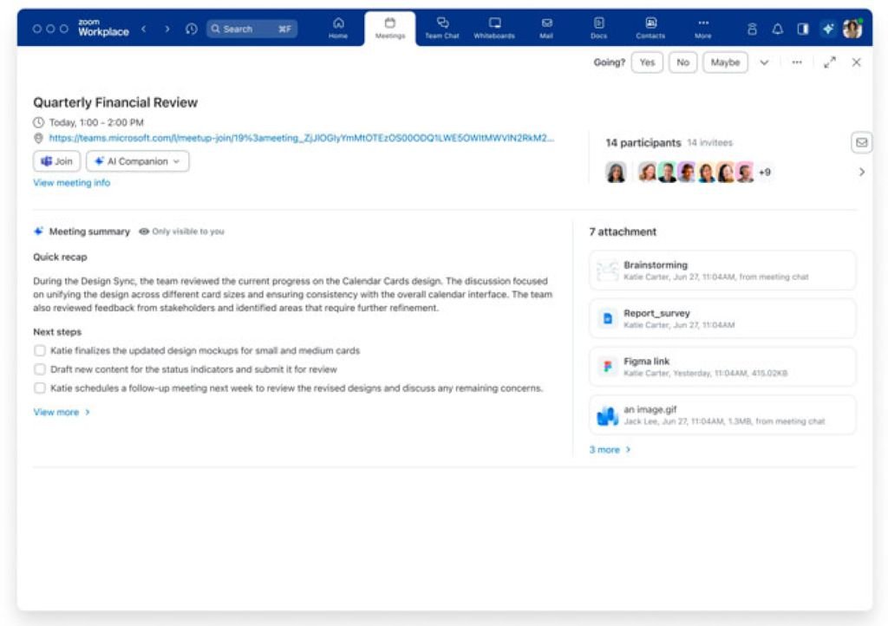This screenshot has width=888, height=626.
Task: Open the AI Companion dropdown
Action: point(137,161)
